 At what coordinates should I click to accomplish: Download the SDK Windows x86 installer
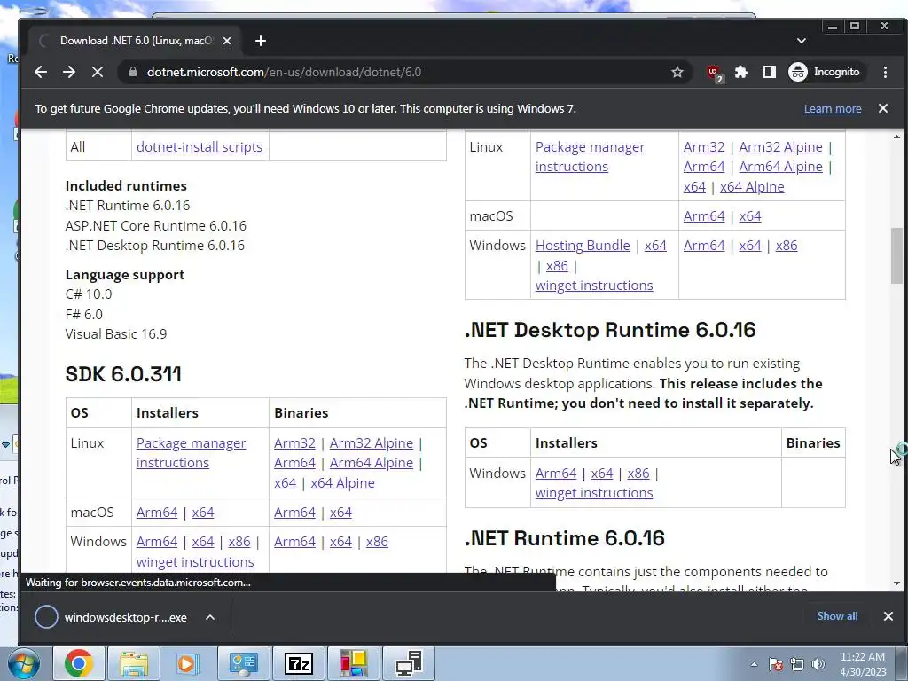(239, 542)
